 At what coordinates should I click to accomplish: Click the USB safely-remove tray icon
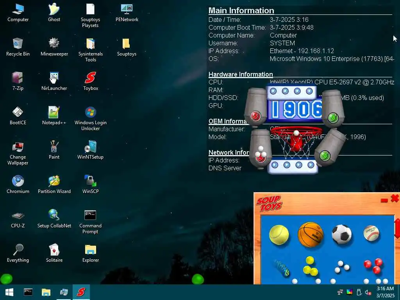359,292
